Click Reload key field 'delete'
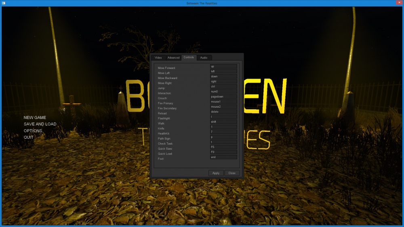This screenshot has width=404, height=227. click(223, 112)
